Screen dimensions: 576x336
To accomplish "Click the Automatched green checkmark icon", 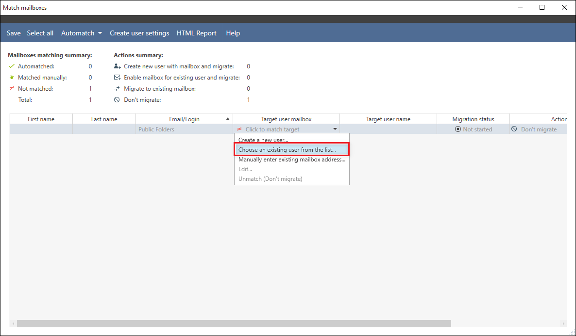I will tap(11, 66).
